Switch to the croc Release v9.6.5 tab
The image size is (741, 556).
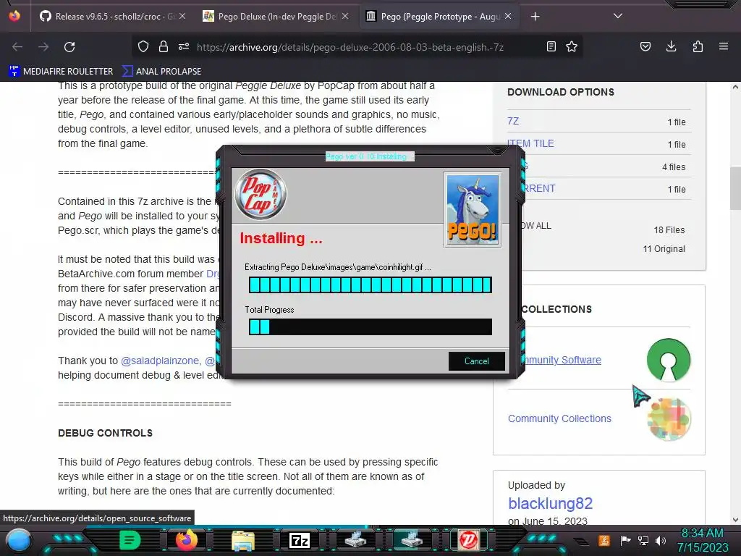pos(112,17)
